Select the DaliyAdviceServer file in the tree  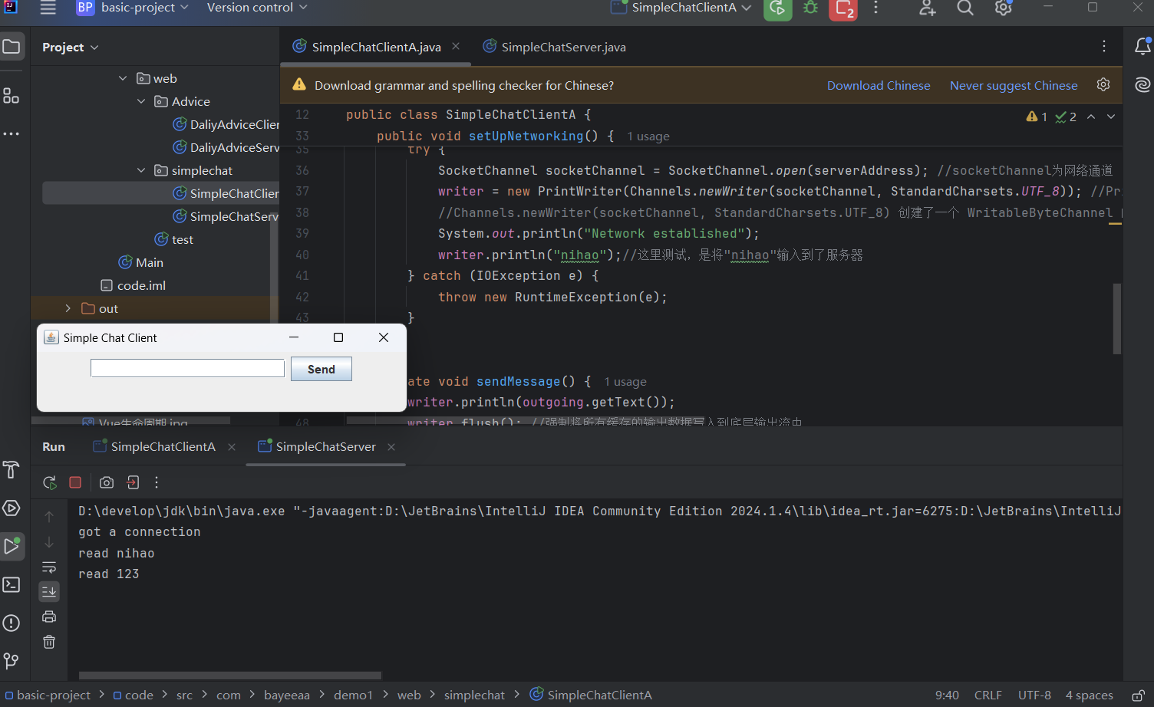tap(226, 147)
